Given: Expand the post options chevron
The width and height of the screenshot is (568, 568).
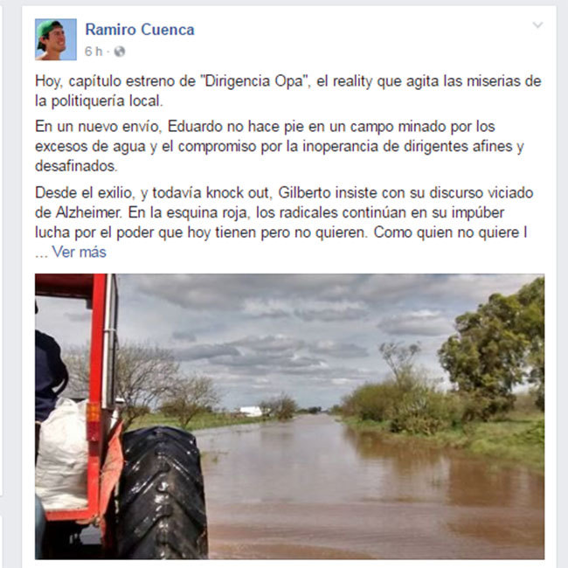Looking at the screenshot, I should coord(537,25).
